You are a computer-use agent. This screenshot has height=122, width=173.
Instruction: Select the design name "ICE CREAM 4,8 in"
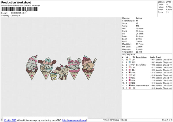(18, 13)
